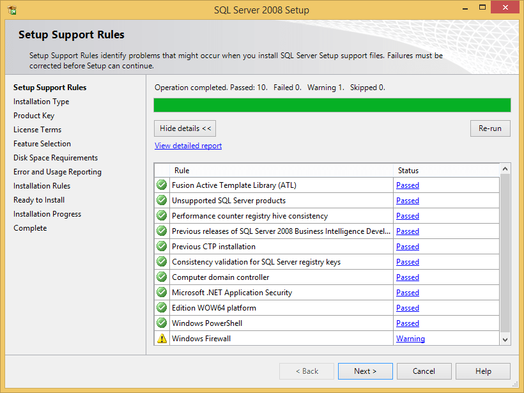
Task: Click the Windows Firewall rule name
Action: [x=201, y=339]
